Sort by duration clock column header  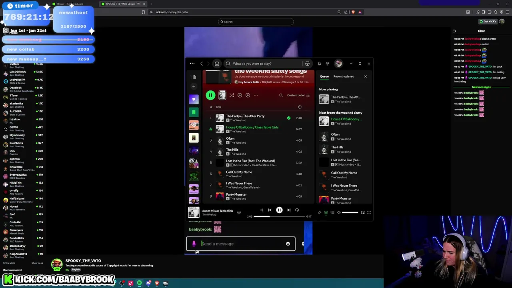click(x=300, y=107)
